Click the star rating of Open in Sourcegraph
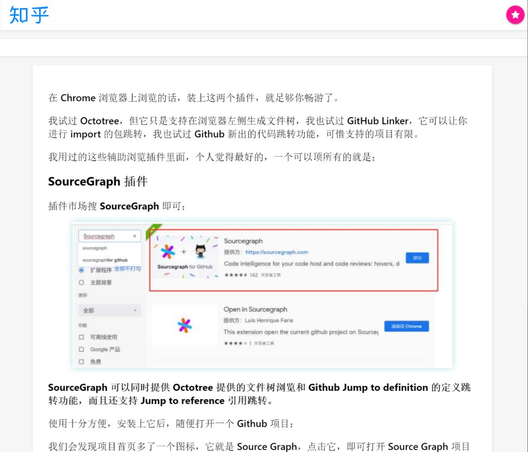 point(238,343)
